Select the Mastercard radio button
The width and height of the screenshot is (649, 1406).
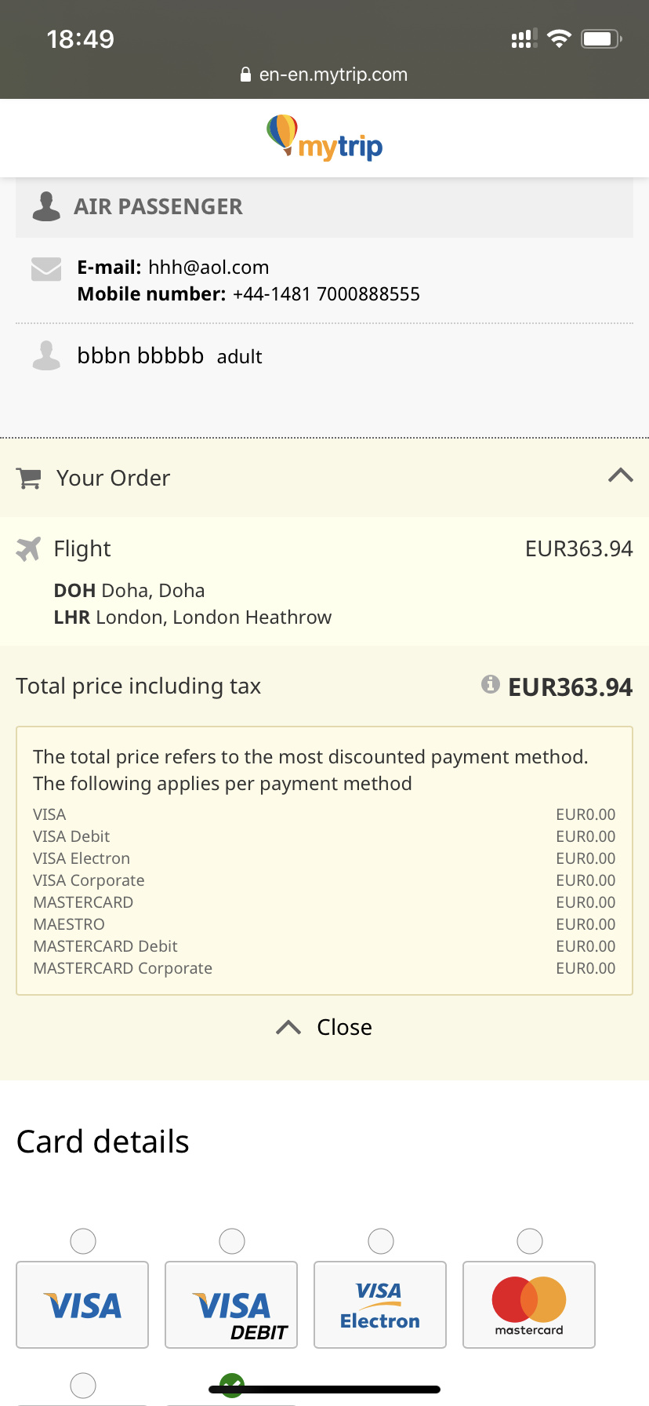[530, 1241]
